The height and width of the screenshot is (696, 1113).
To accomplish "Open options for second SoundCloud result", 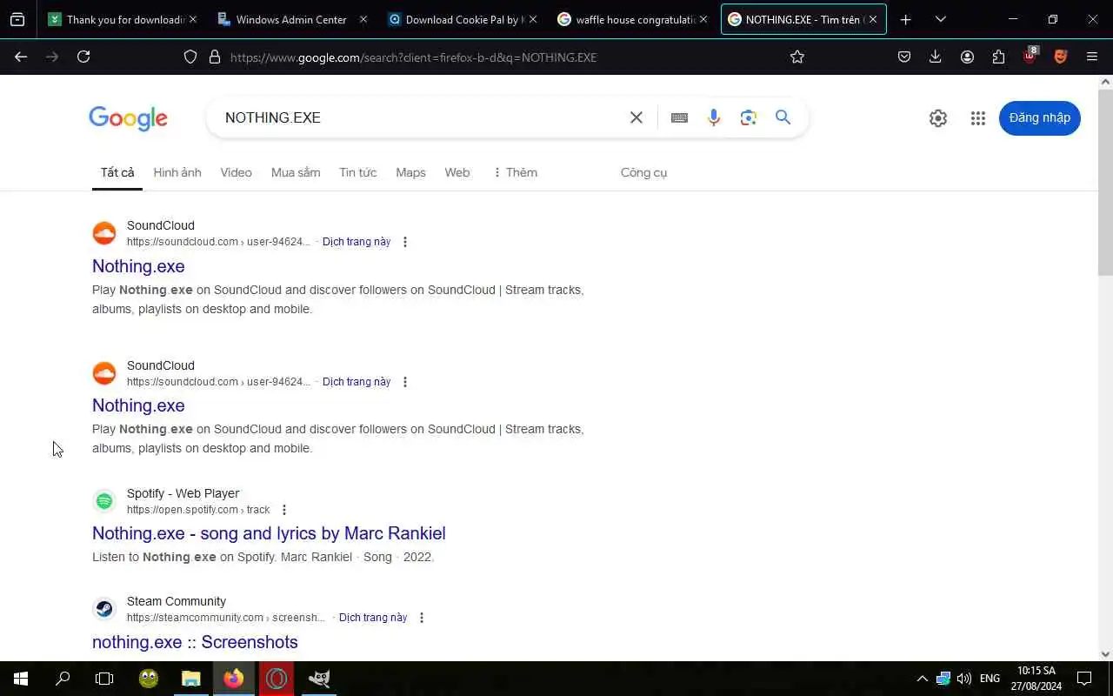I will [404, 382].
